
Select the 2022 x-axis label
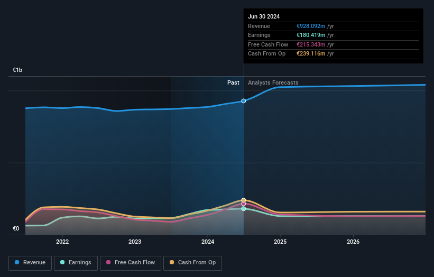coord(62,242)
